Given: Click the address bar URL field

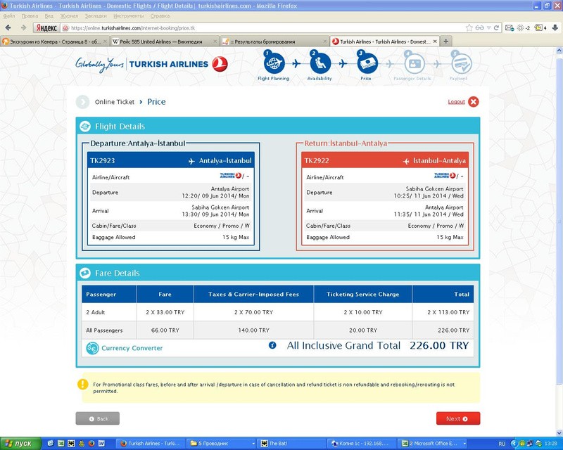Looking at the screenshot, I should coord(266,27).
